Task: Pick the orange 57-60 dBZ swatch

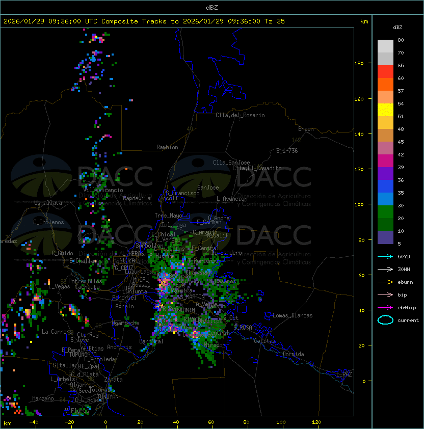Action: click(x=385, y=84)
